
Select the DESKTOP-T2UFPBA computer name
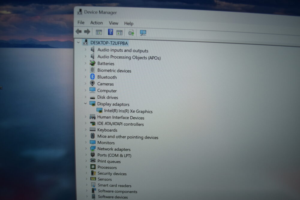(x=109, y=43)
